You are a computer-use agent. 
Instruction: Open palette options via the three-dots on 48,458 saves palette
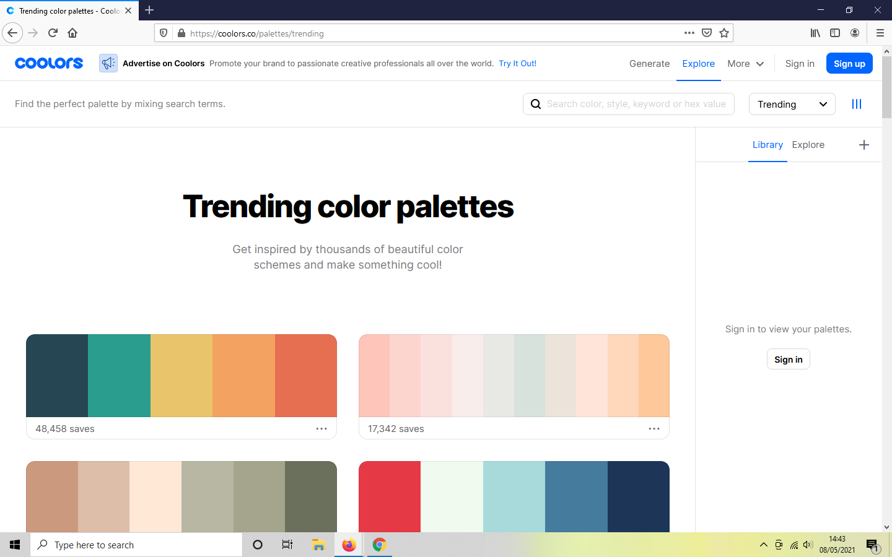321,428
